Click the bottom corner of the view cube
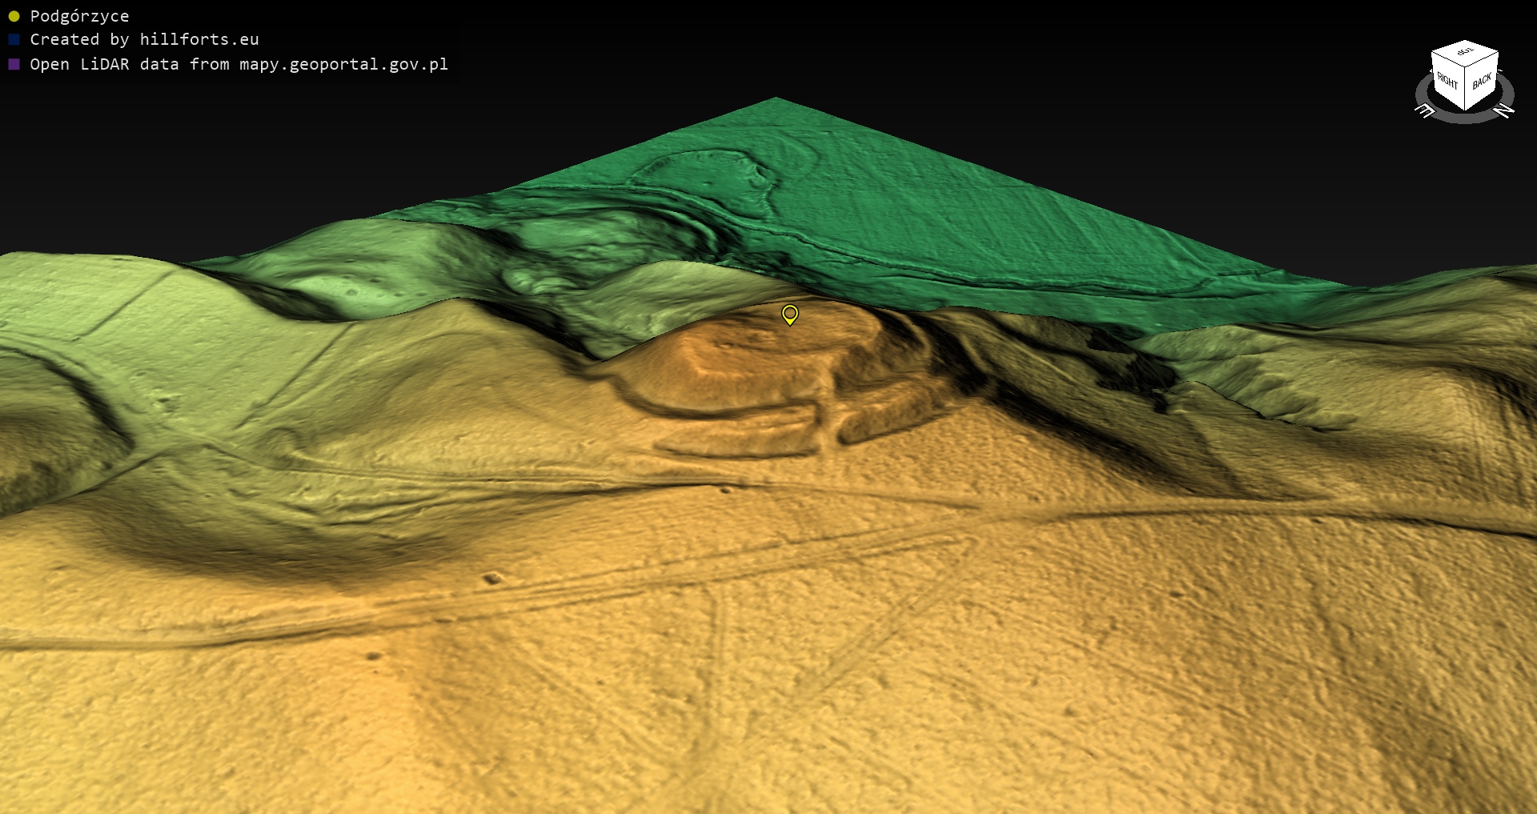This screenshot has height=814, width=1537. (x=1465, y=110)
